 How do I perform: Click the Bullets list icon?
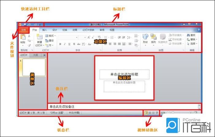click(x=106, y=37)
